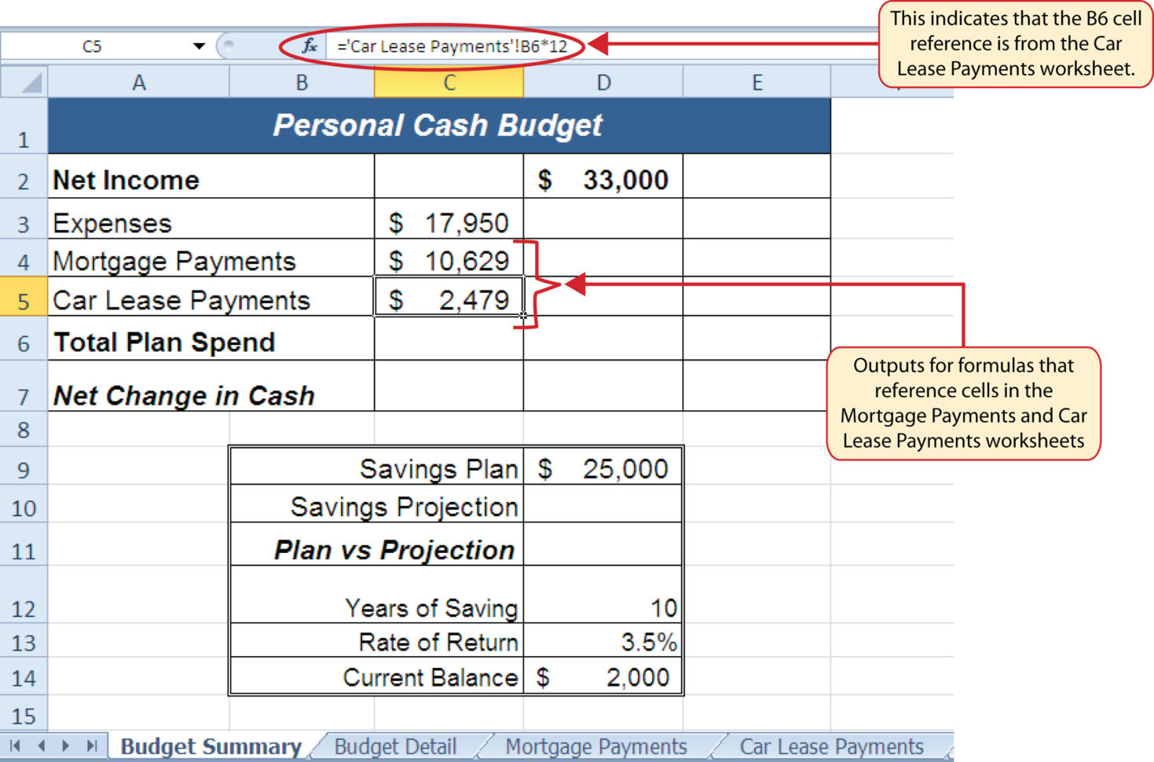Select row 15 header
Viewport: 1154px width, 762px height.
coord(24,714)
